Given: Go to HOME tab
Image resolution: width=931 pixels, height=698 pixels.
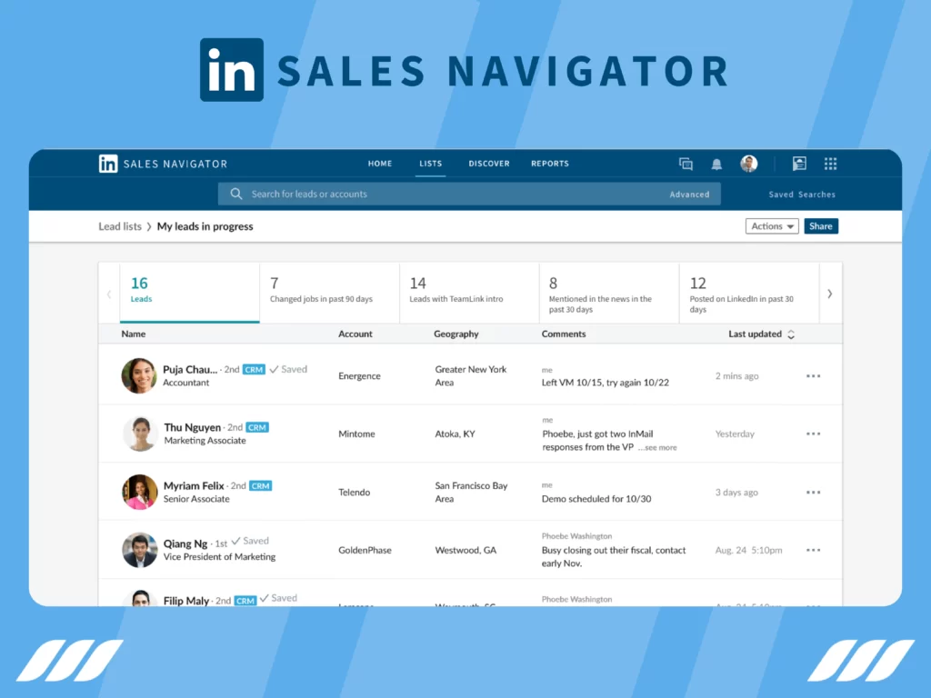Looking at the screenshot, I should click(380, 164).
